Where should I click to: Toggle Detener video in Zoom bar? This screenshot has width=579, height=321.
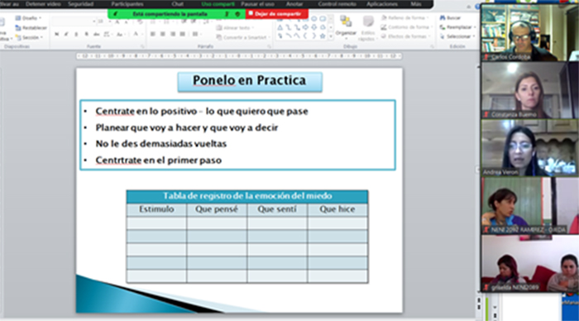[x=43, y=4]
